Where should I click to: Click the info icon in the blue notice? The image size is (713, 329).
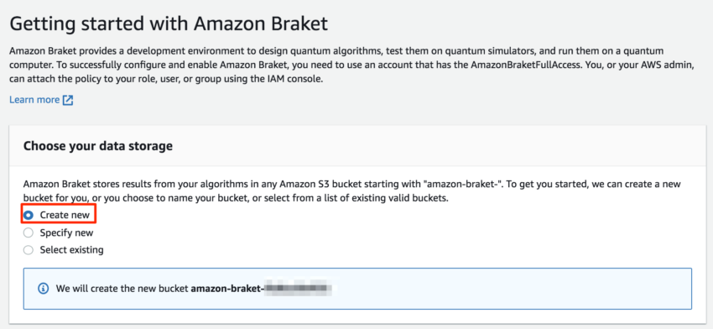(43, 289)
